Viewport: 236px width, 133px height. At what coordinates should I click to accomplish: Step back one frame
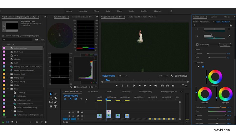tap(139, 86)
